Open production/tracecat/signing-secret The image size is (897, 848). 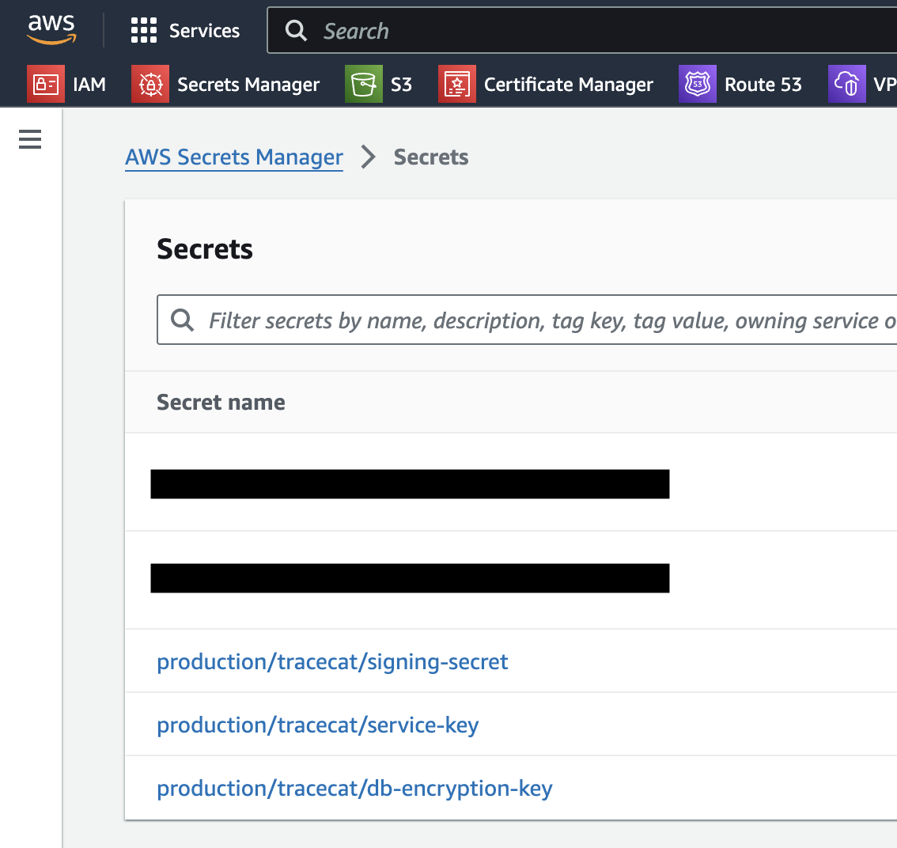tap(332, 662)
